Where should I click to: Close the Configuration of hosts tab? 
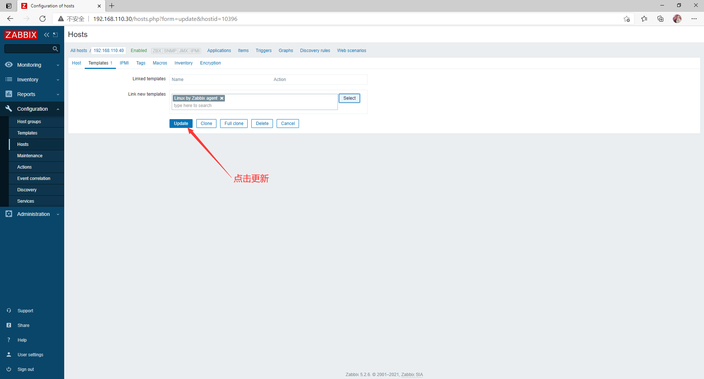[x=99, y=6]
